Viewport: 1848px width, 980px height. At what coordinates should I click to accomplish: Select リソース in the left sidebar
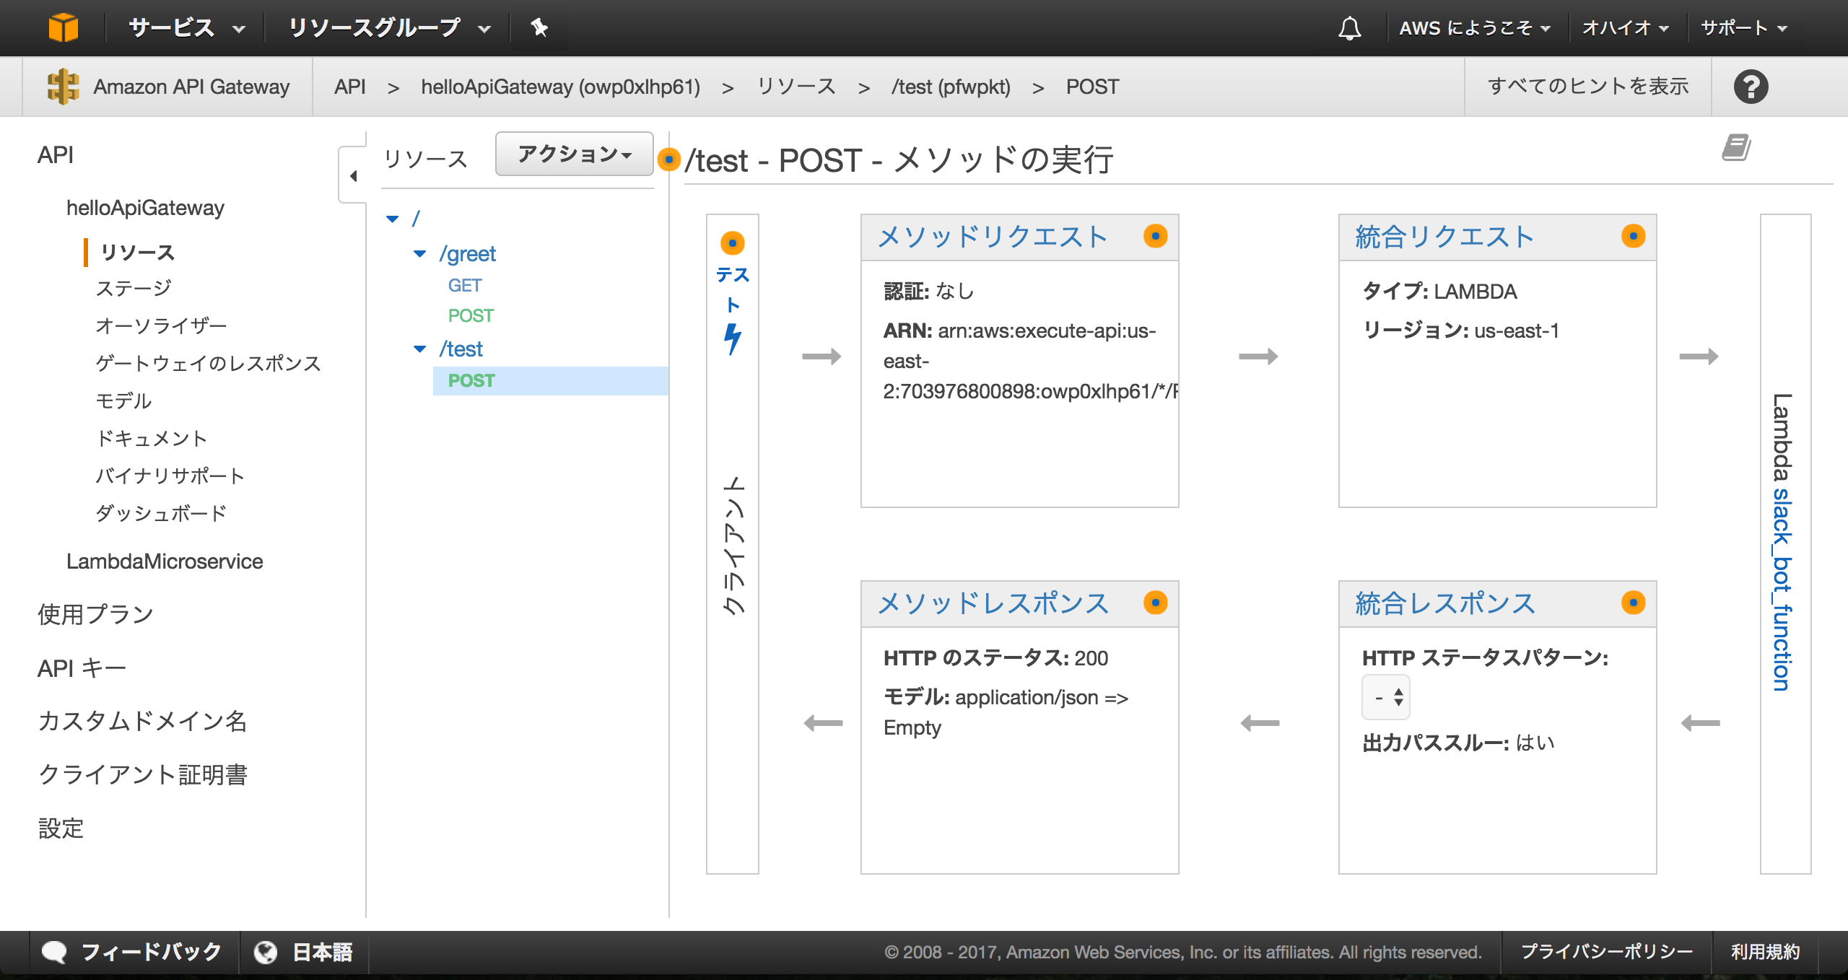(x=138, y=253)
